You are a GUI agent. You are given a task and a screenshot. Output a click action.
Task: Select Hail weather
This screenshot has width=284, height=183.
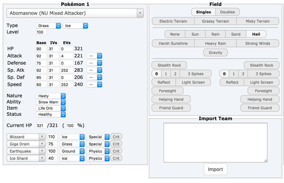coord(256,34)
